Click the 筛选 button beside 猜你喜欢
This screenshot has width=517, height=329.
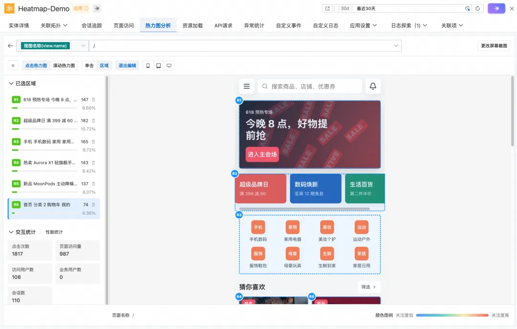[x=369, y=287]
